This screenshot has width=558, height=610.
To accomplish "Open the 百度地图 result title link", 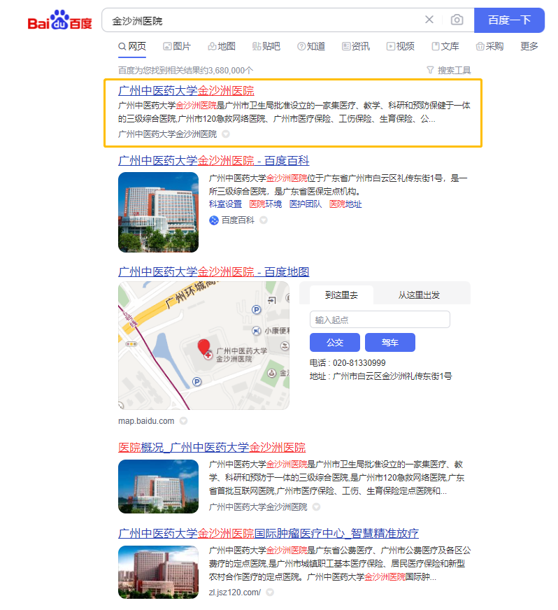I will (213, 271).
